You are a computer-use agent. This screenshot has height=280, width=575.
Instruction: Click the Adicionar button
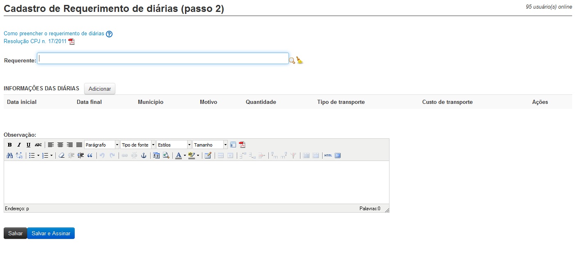coord(100,89)
